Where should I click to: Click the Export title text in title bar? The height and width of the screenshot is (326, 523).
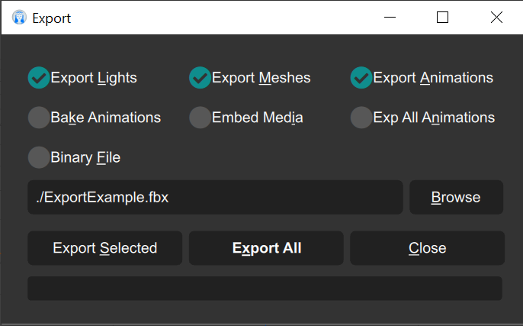51,18
